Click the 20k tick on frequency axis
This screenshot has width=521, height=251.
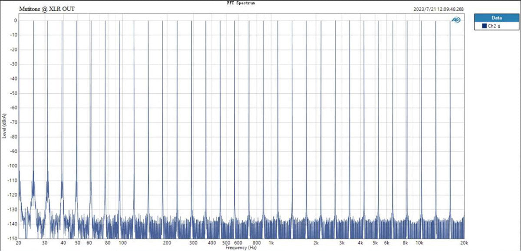point(464,243)
